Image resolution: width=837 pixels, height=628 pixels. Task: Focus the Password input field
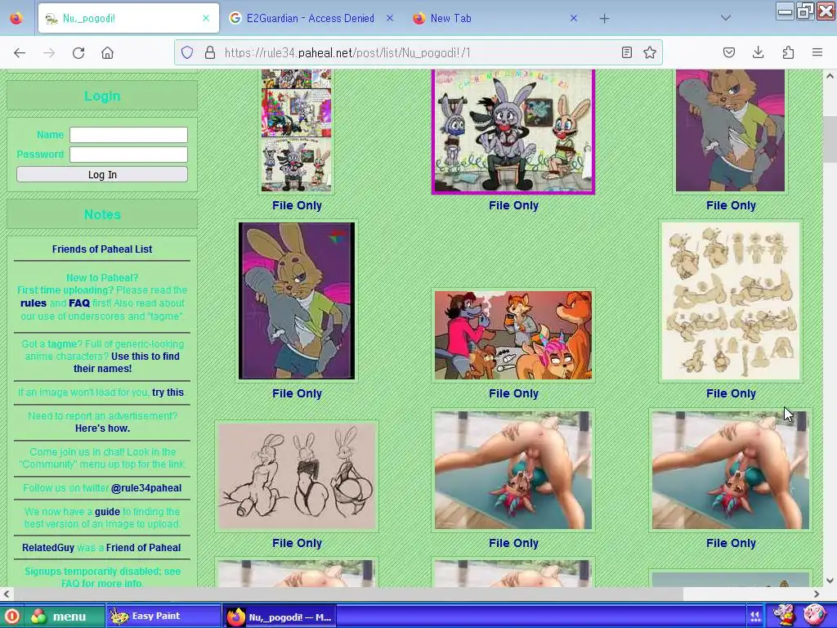tap(128, 155)
